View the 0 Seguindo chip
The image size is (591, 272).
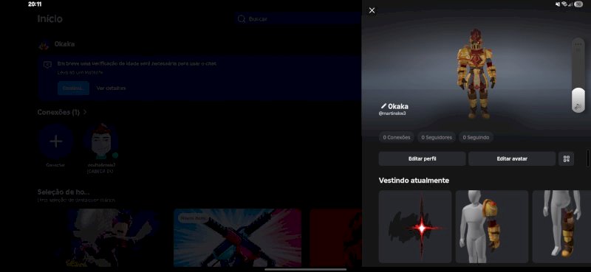click(x=476, y=137)
